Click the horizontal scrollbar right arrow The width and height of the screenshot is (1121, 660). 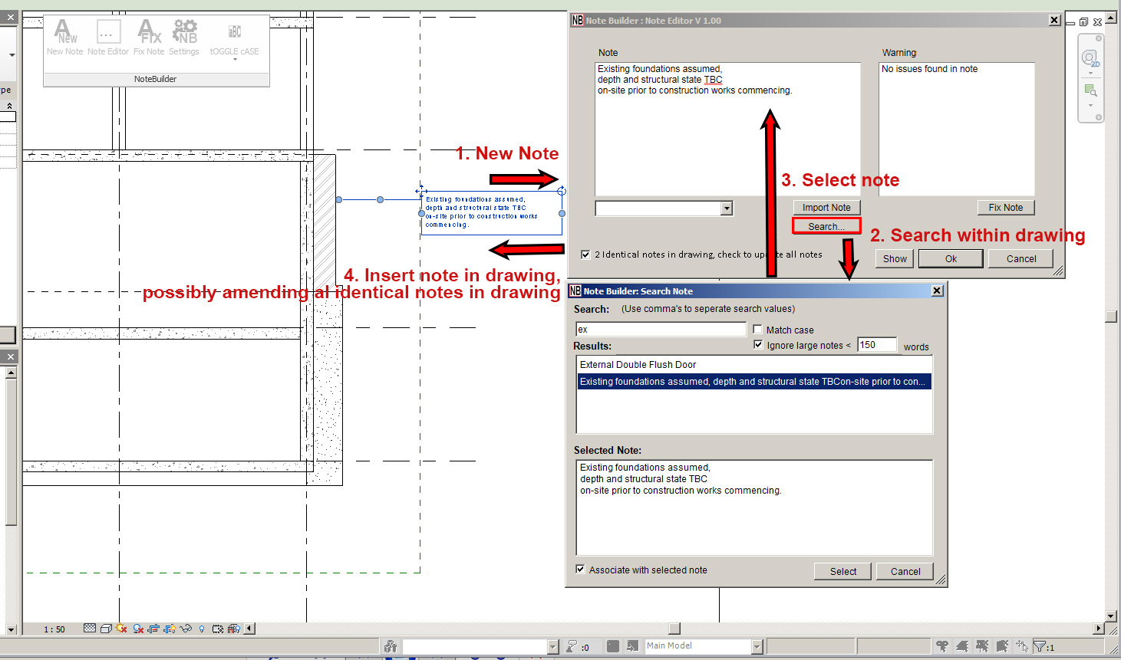coord(1099,629)
